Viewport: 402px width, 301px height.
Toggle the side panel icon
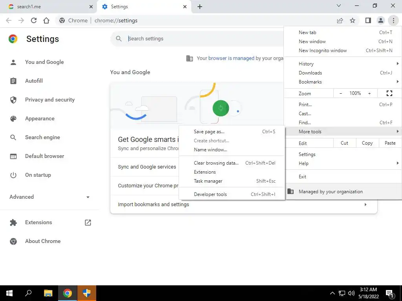click(368, 20)
